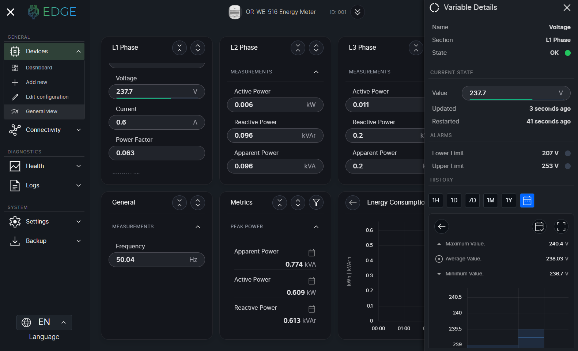Click the Devices chip icon
Image resolution: width=578 pixels, height=351 pixels.
pyautogui.click(x=15, y=51)
